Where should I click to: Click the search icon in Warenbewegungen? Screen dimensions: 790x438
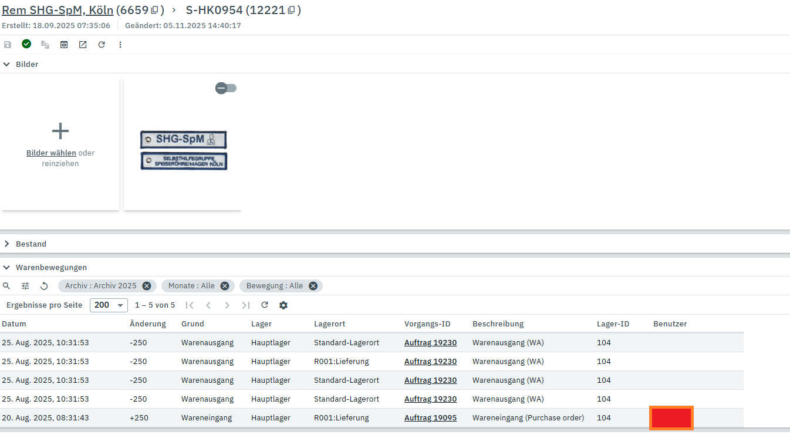click(6, 286)
